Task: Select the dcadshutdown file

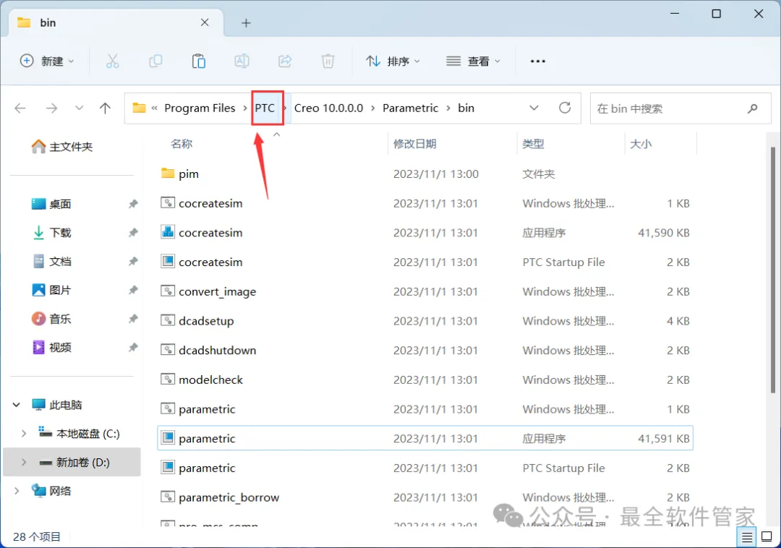Action: [425, 350]
